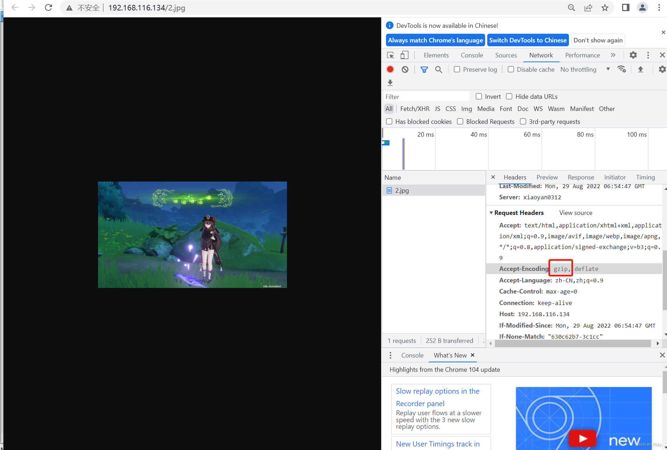The image size is (667, 450).
Task: Click the headers horizontal scrollbar
Action: 572,344
